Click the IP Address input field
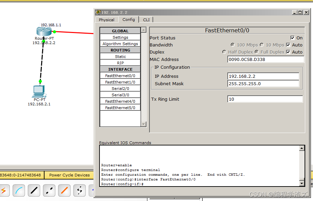This screenshot has height=201, width=313. (263, 76)
